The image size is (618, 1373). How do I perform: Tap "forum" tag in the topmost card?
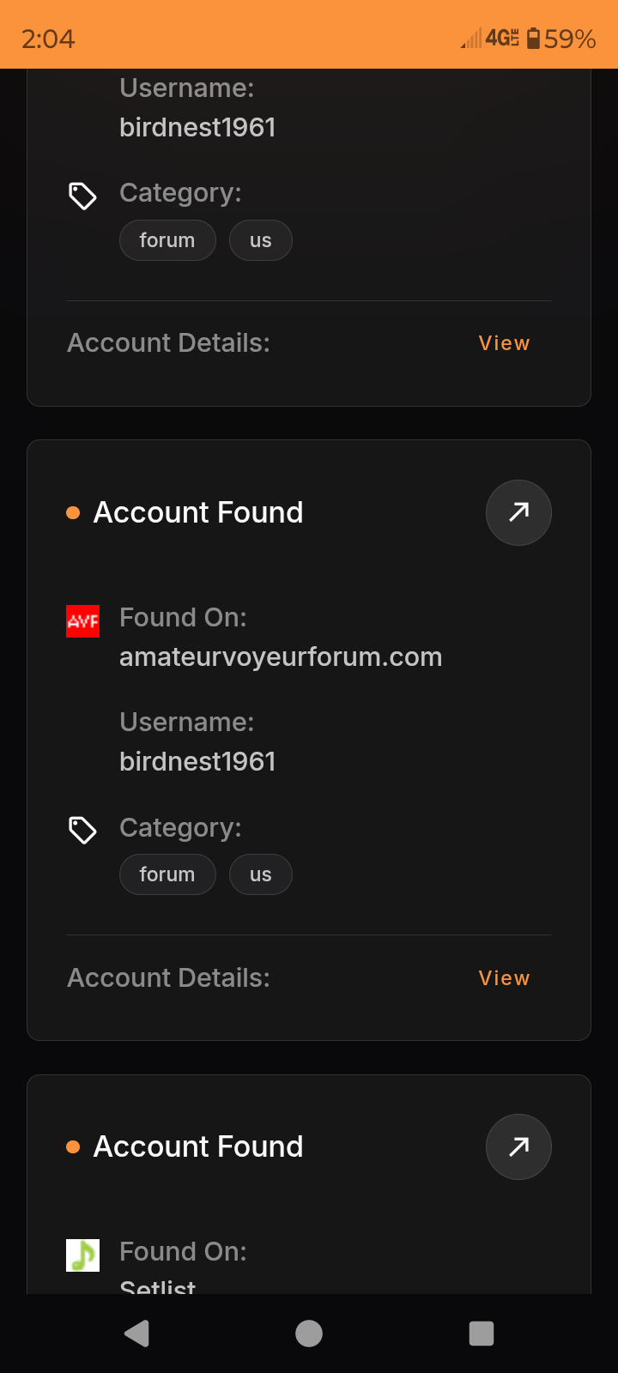point(167,240)
